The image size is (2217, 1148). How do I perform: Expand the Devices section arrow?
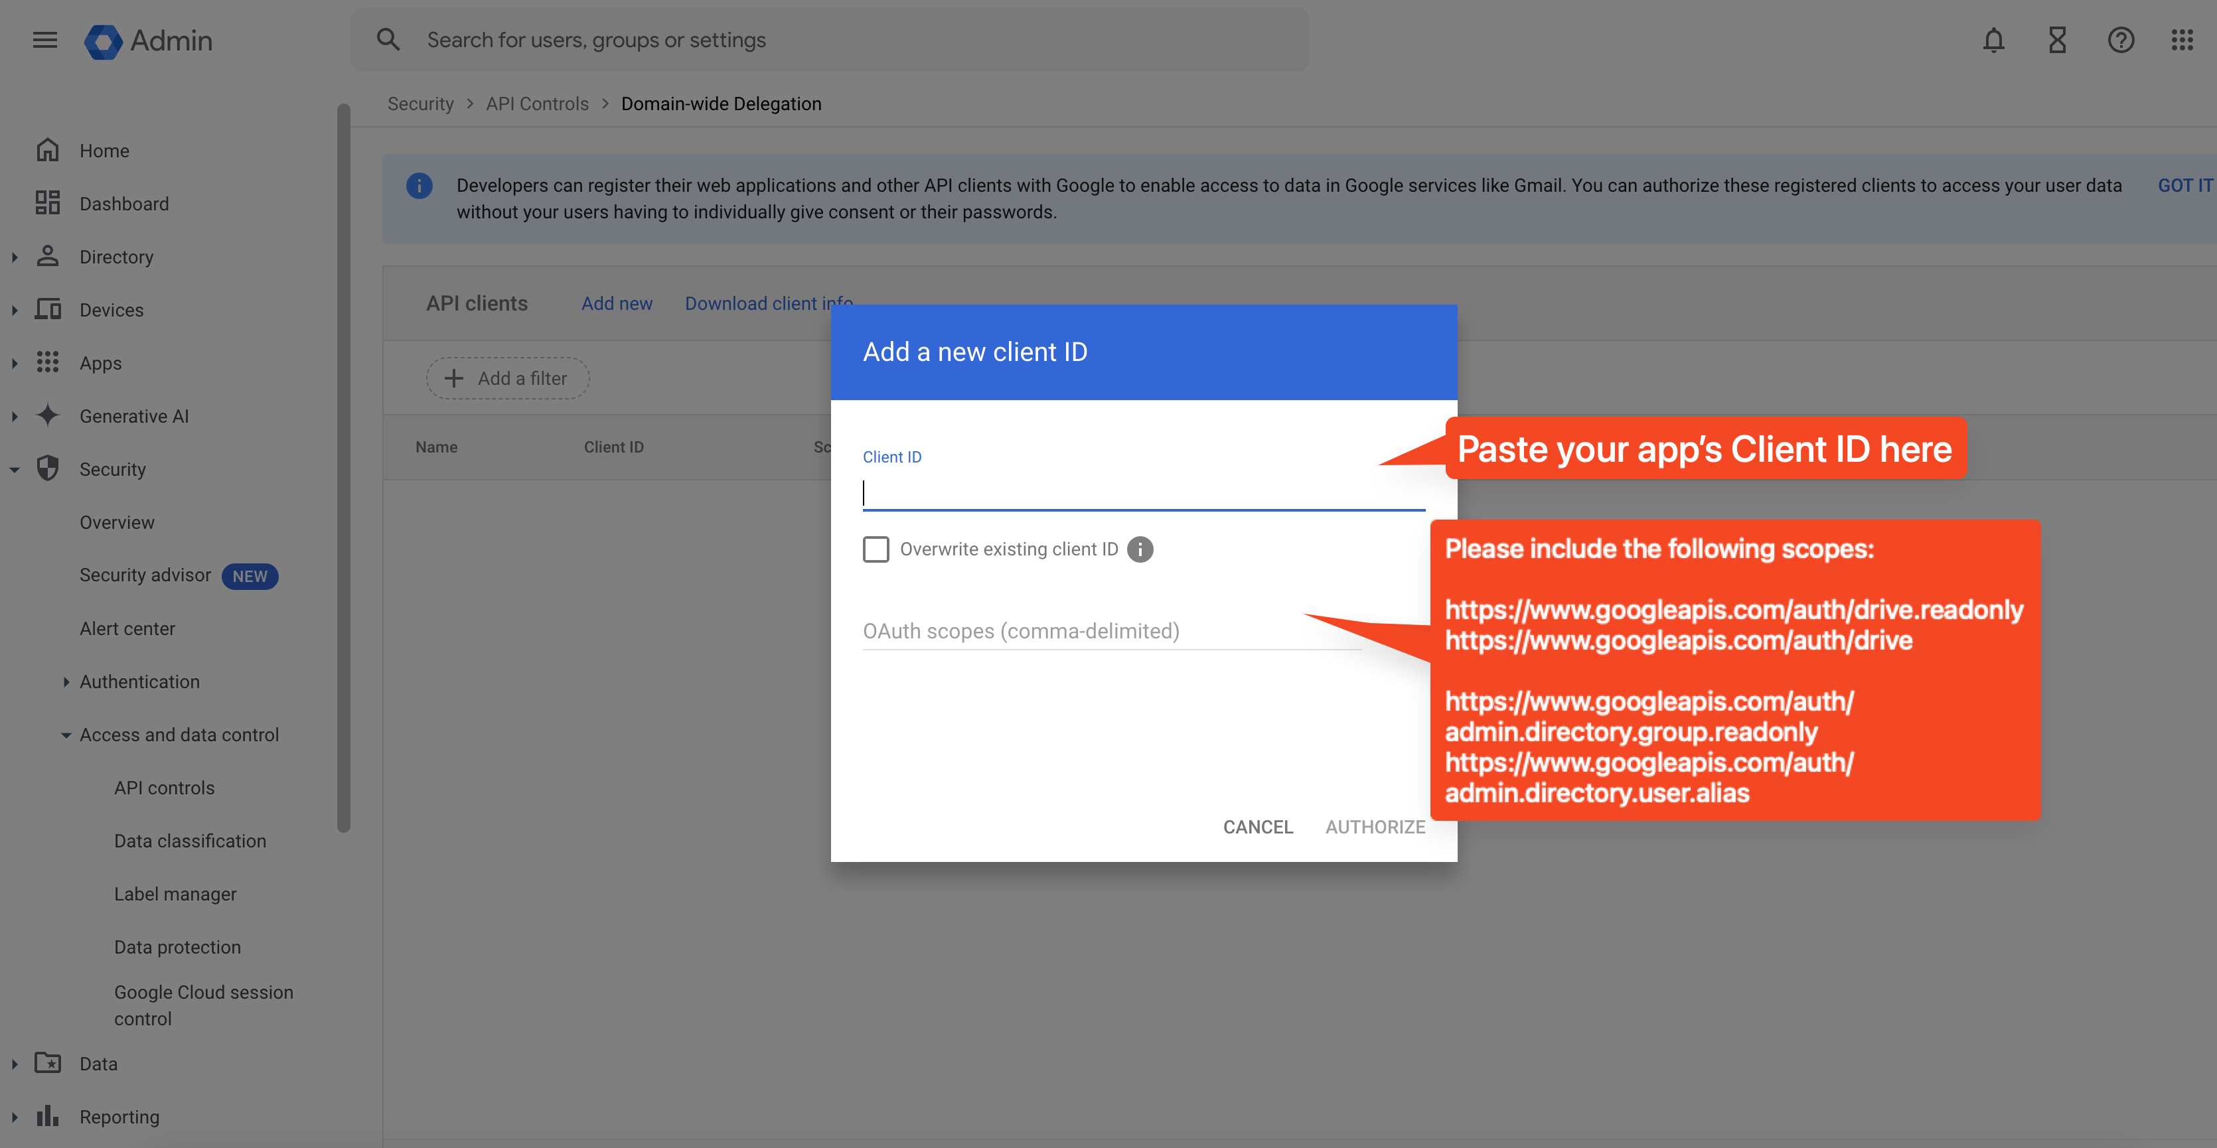15,311
